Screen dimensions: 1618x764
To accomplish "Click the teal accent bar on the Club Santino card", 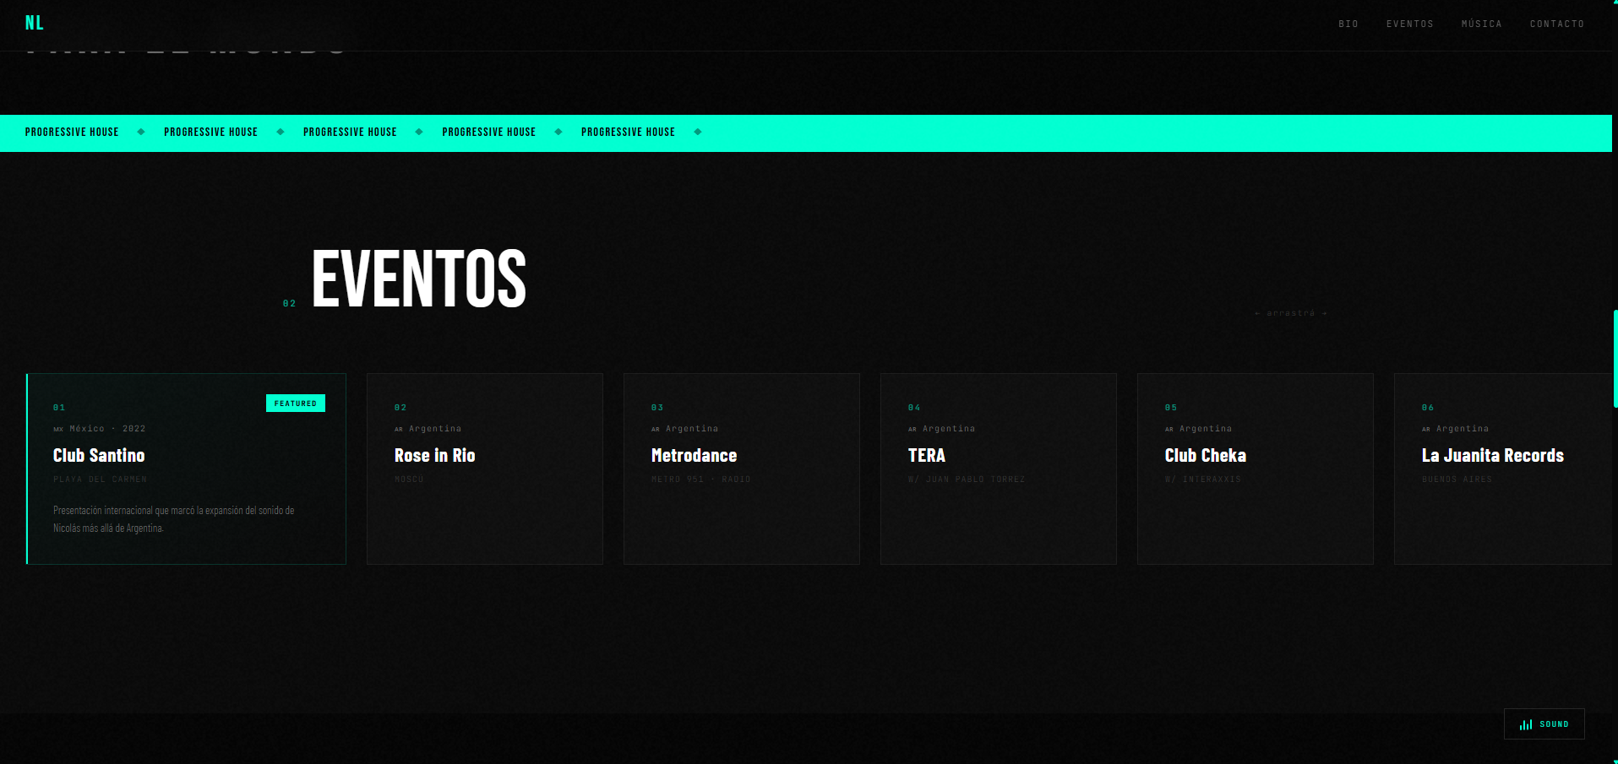I will click(26, 469).
